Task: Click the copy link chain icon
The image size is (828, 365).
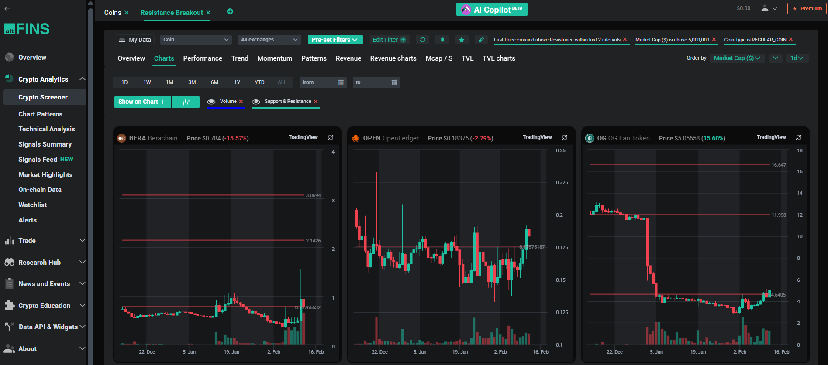Action: (481, 40)
